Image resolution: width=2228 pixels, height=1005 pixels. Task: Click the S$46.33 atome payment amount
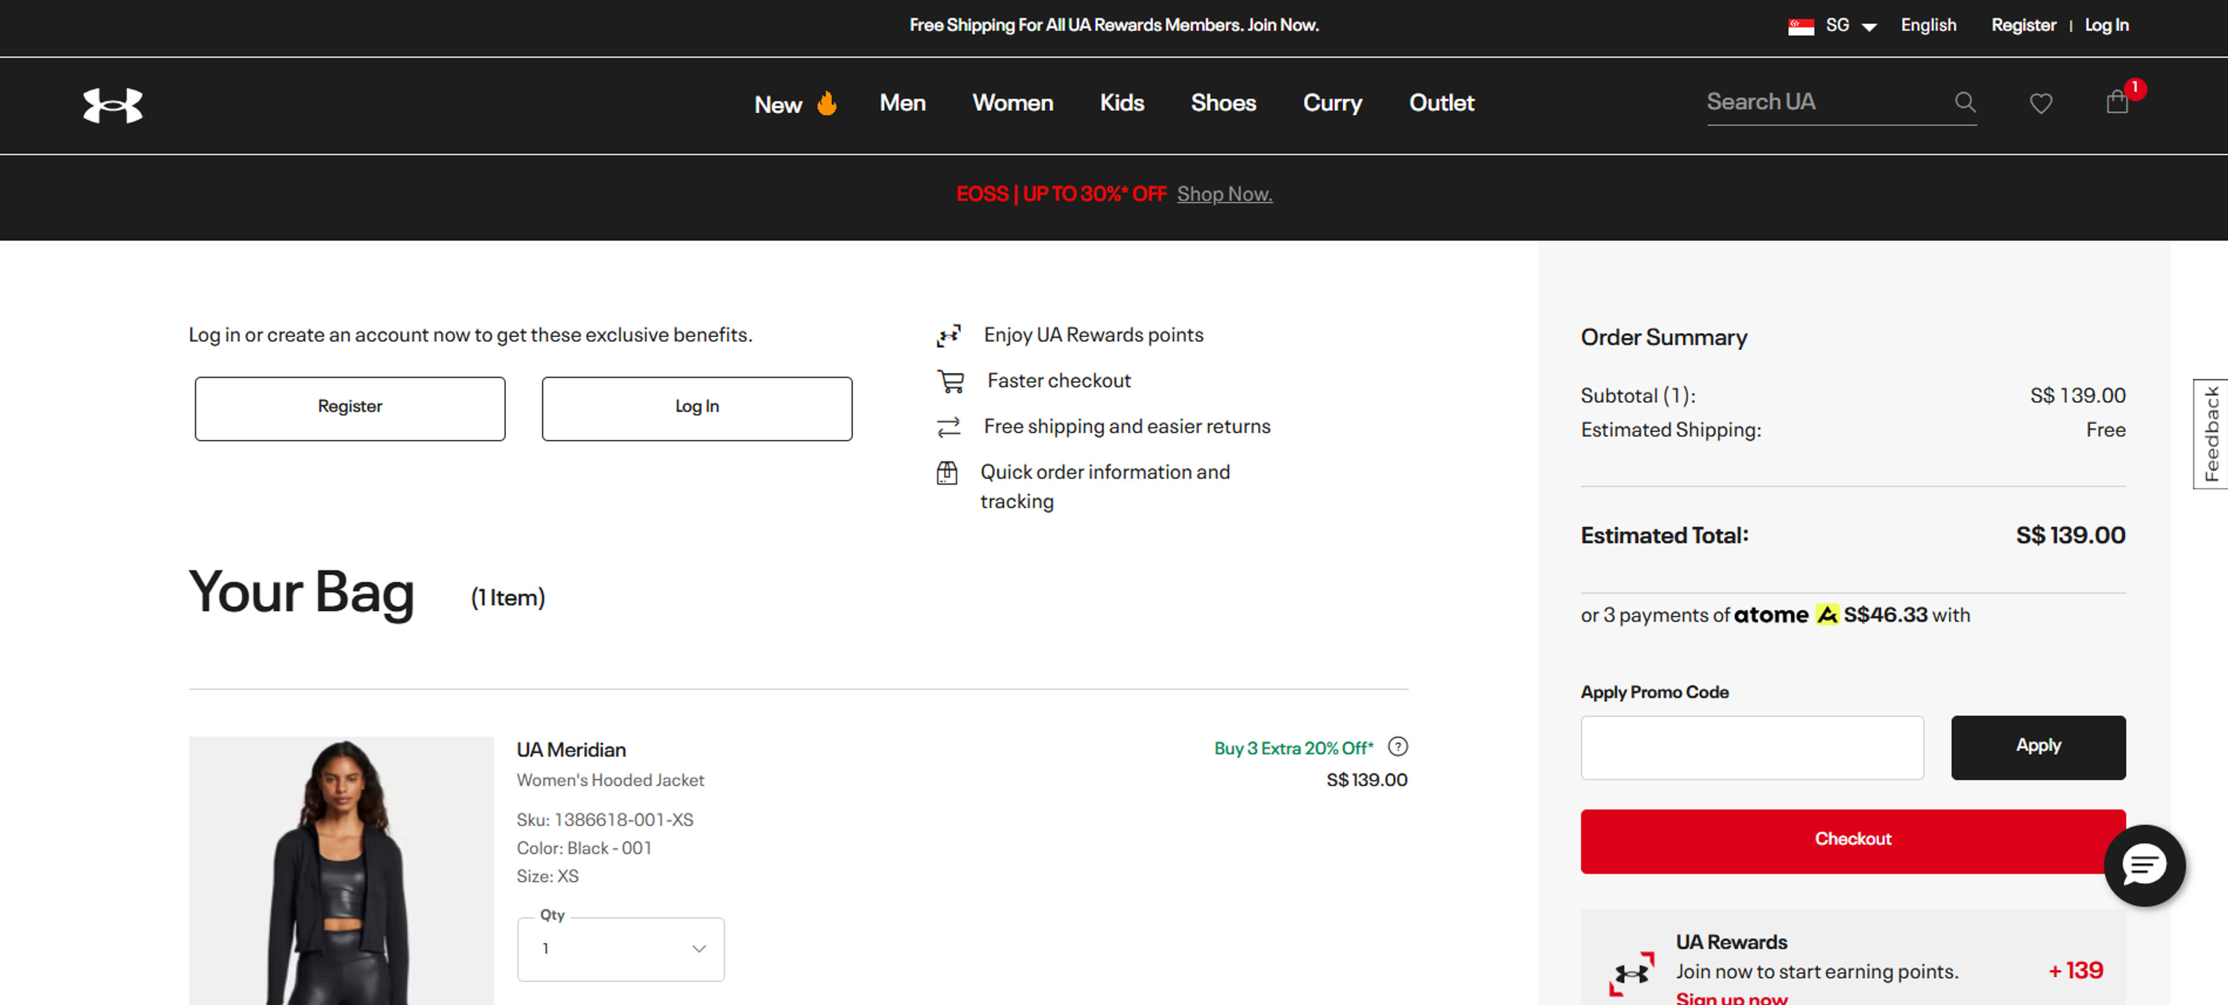point(1885,615)
